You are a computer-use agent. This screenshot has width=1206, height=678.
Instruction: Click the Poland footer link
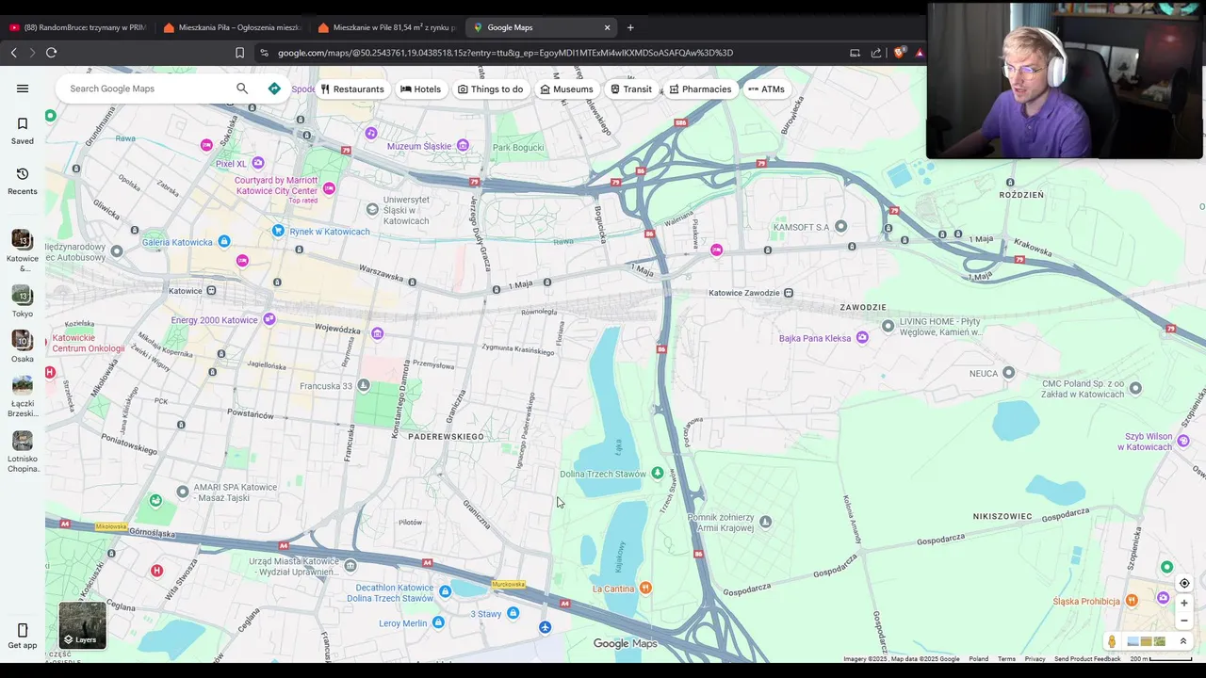click(x=979, y=659)
